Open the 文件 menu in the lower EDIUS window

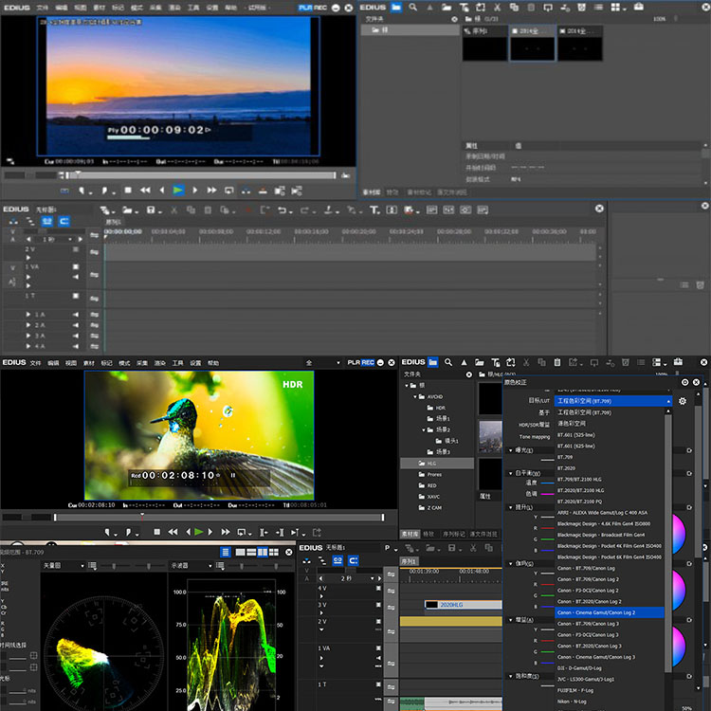(x=35, y=362)
